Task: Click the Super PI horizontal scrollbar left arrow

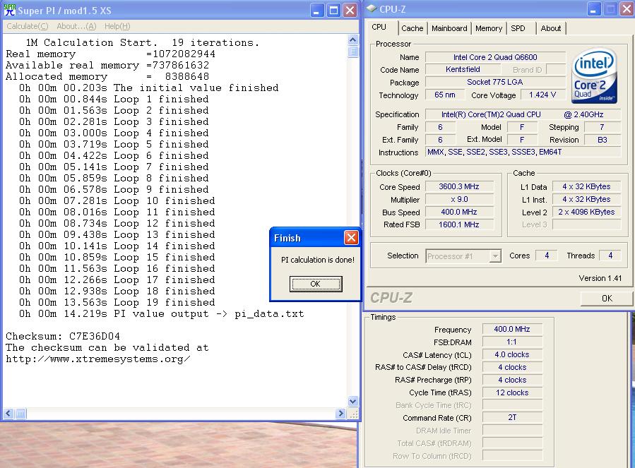Action: (8, 414)
